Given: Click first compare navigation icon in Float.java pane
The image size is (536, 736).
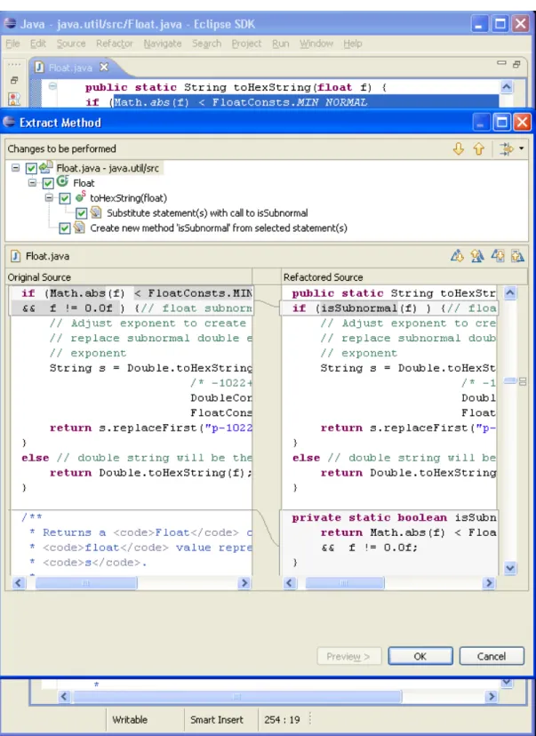Looking at the screenshot, I should pos(457,256).
